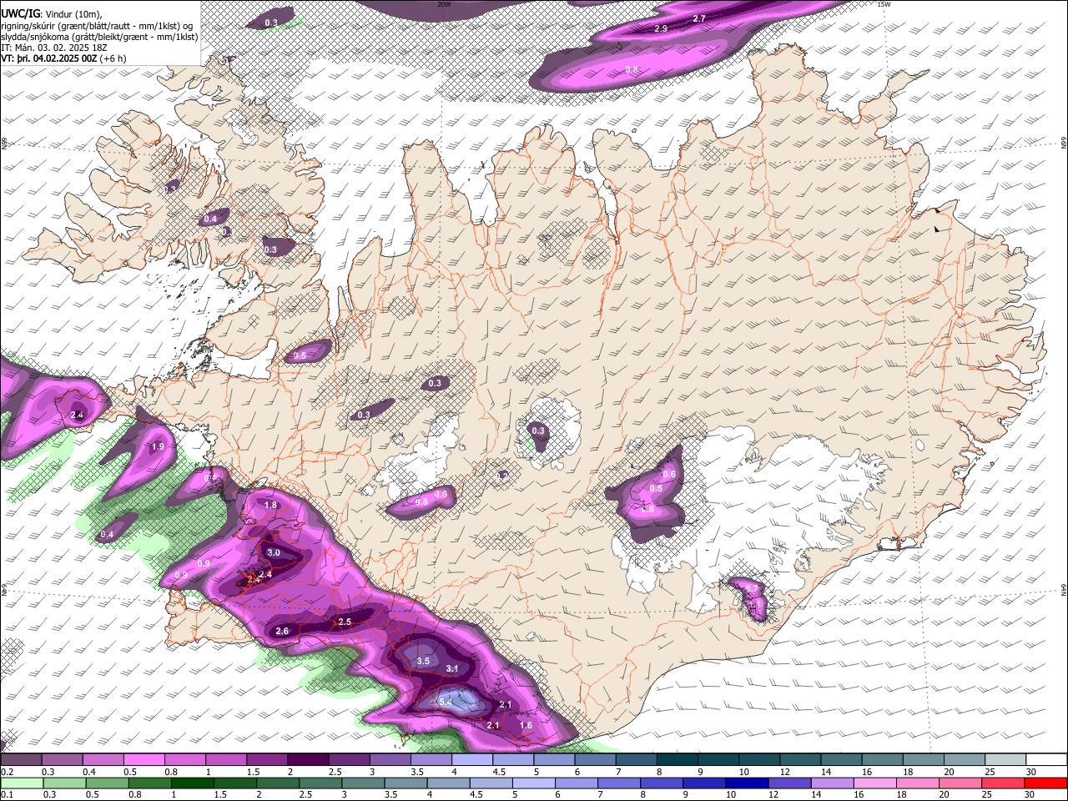Click the dark blue bottom-row swatch between 10 and 12
This screenshot has height=801, width=1068.
pyautogui.click(x=746, y=783)
